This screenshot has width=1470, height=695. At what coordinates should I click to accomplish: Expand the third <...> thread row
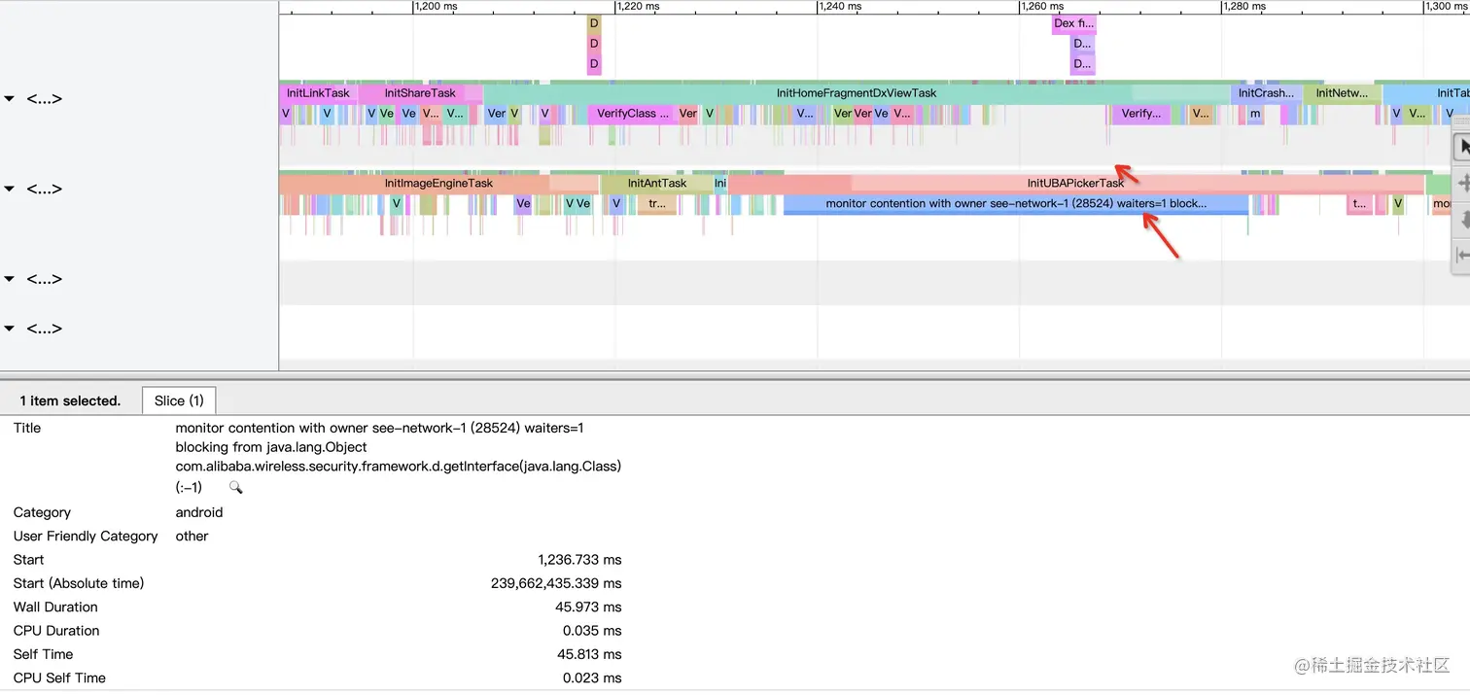pyautogui.click(x=10, y=279)
